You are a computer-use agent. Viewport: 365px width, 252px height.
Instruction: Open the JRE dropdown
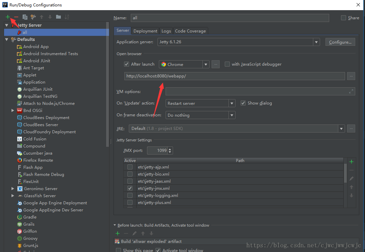[341, 129]
